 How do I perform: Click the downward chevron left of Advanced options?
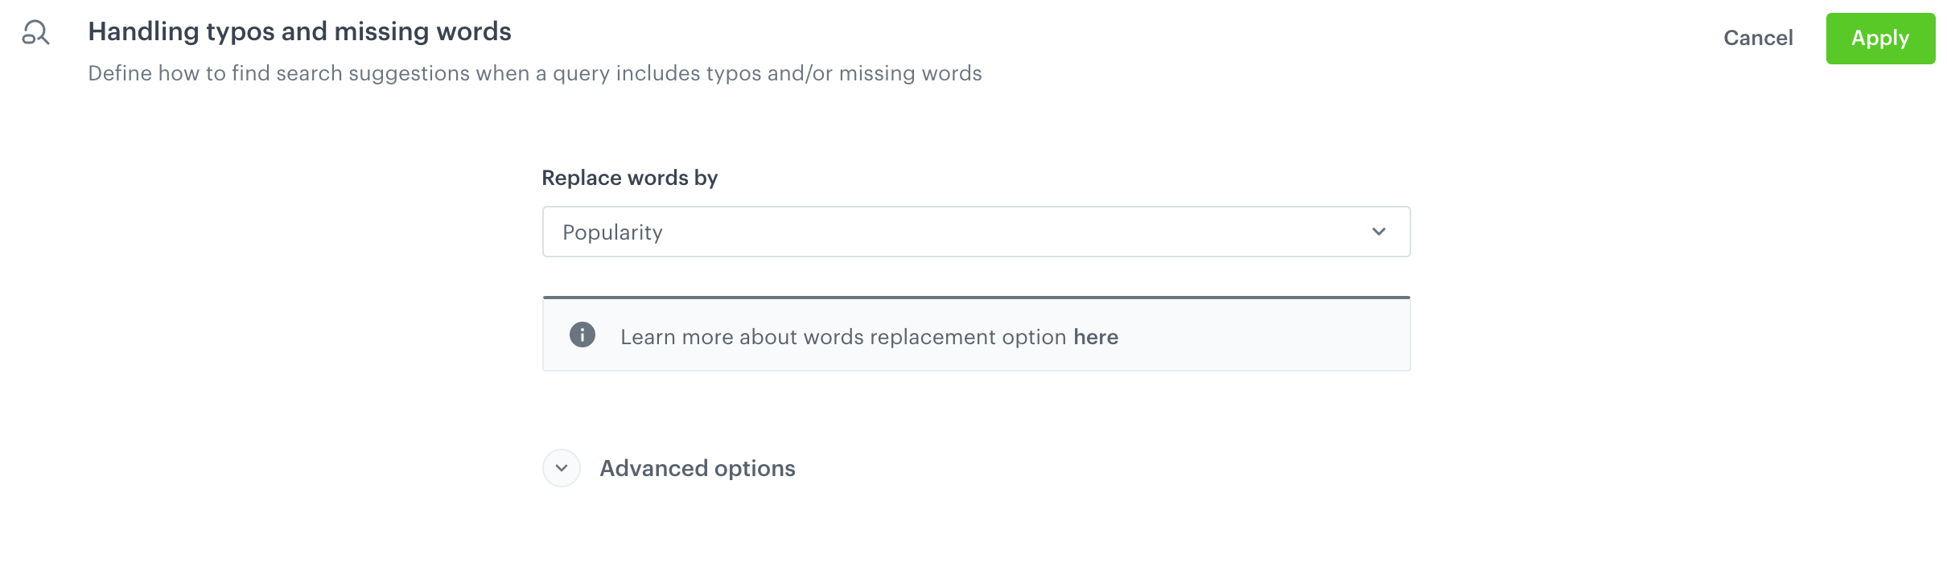561,467
